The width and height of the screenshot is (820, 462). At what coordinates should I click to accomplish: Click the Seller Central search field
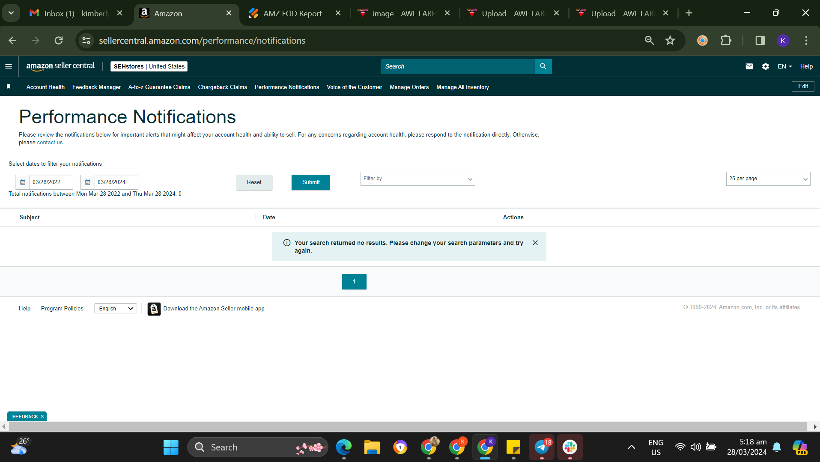tap(457, 66)
